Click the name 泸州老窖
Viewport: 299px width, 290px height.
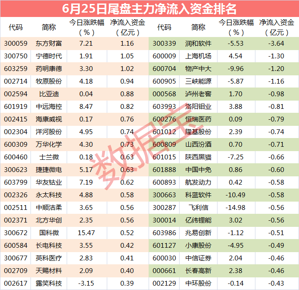[198, 94]
